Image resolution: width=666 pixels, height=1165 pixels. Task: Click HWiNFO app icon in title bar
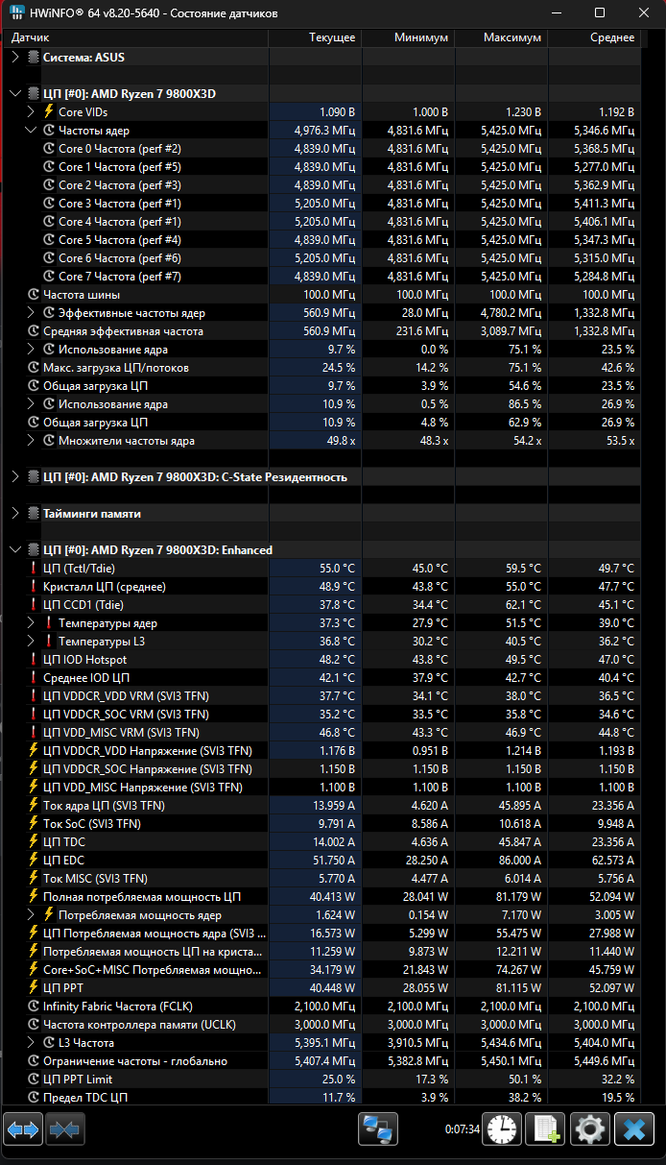[17, 13]
